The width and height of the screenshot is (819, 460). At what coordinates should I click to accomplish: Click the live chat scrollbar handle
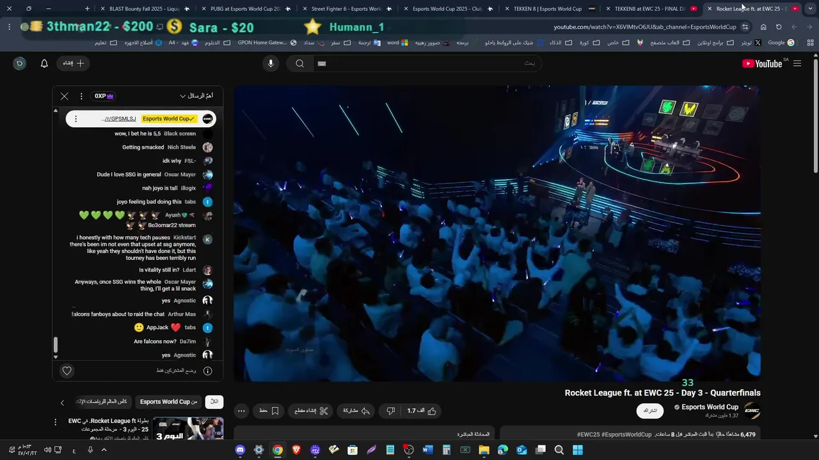coord(55,345)
